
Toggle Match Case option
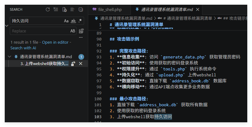(x=66, y=21)
